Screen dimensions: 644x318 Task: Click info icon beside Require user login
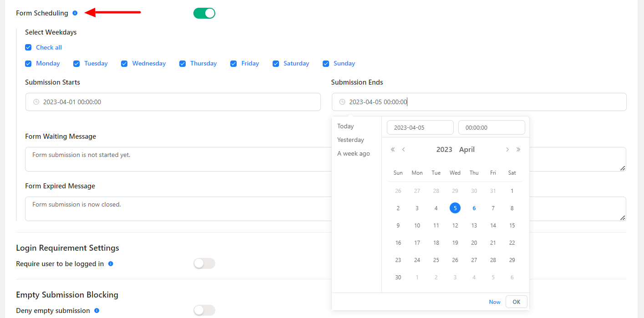point(111,264)
